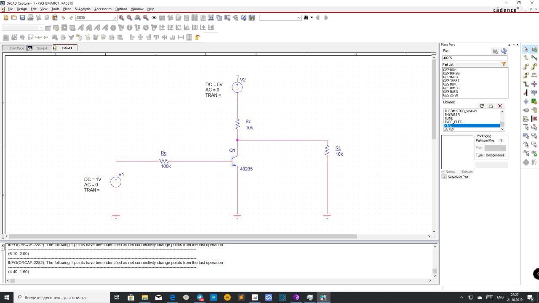This screenshot has height=303, width=539.
Task: Open the File menu
Action: (10, 9)
